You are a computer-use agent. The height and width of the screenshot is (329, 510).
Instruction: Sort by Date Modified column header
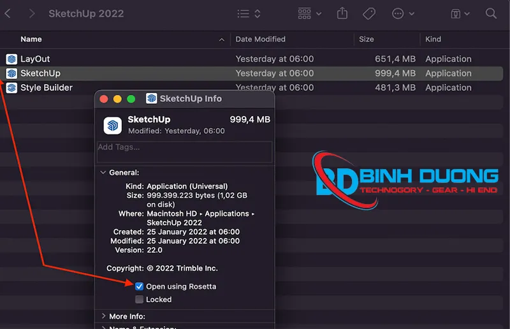point(260,39)
